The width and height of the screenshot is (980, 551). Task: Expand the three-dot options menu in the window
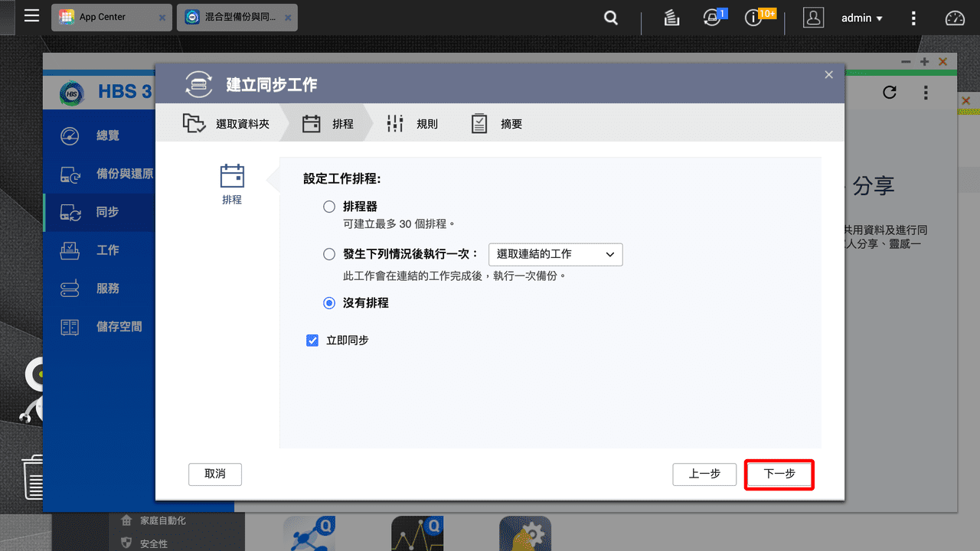926,92
